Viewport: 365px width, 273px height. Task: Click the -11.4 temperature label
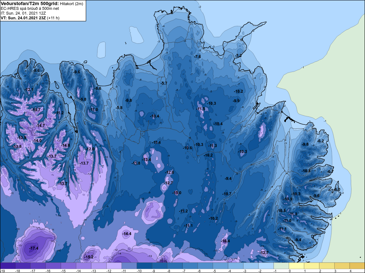(156, 142)
